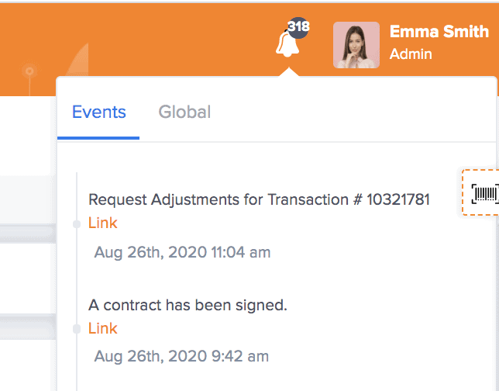Screen dimensions: 499x391
Task: Click timeline dot beside contract signed event
Action: (x=77, y=329)
